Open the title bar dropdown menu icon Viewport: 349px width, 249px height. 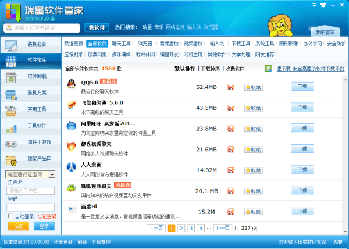tap(314, 5)
